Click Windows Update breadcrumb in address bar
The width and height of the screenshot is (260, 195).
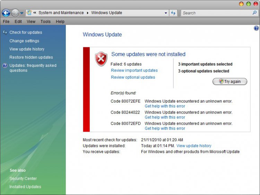tap(107, 13)
